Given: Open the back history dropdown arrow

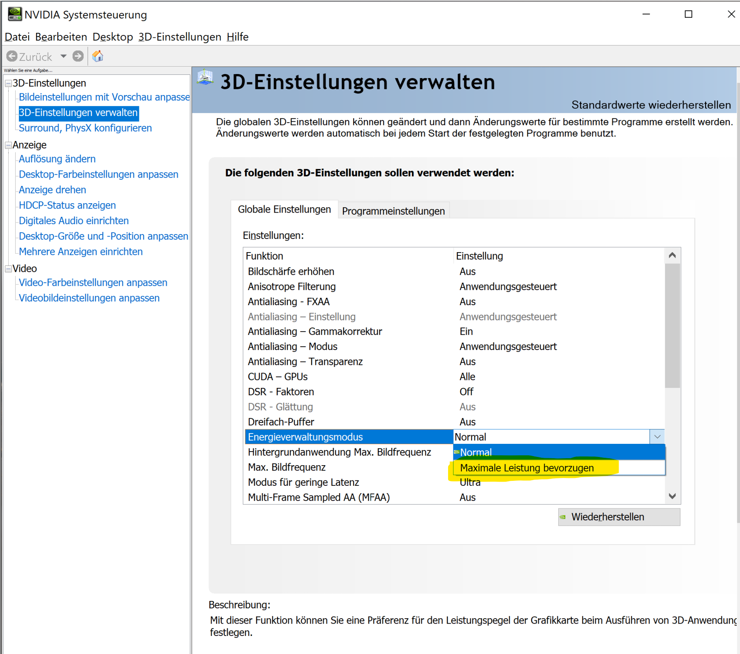Looking at the screenshot, I should (63, 56).
